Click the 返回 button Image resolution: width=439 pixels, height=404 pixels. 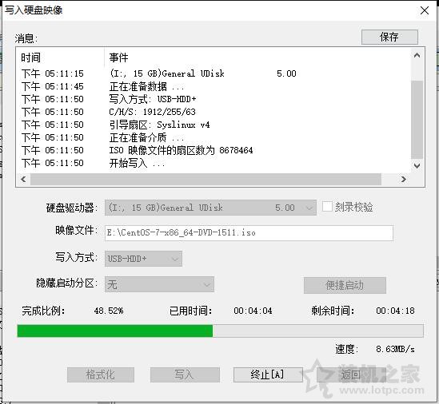click(x=351, y=374)
